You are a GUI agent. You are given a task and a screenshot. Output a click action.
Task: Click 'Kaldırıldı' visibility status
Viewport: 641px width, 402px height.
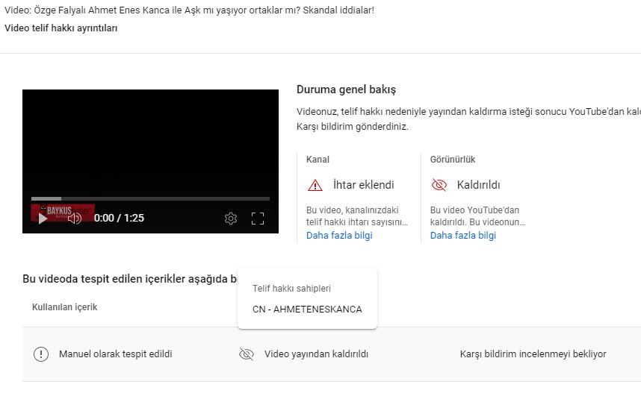tap(478, 185)
